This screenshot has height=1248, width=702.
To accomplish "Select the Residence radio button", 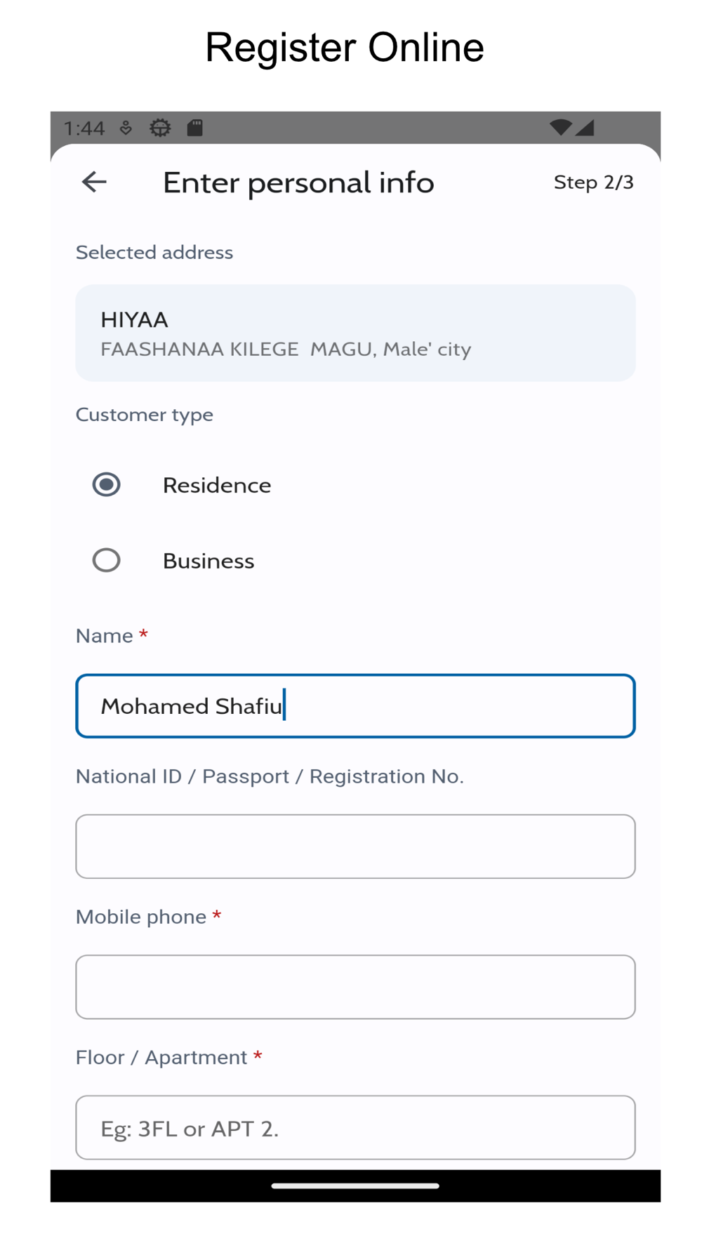I will click(x=107, y=485).
